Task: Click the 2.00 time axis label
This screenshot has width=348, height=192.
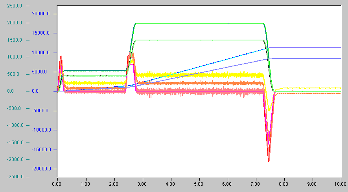Action: [113, 184]
